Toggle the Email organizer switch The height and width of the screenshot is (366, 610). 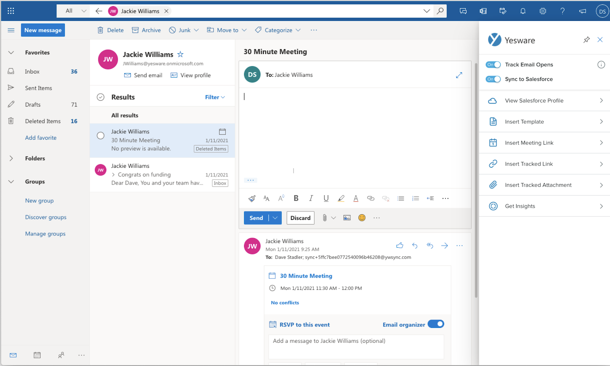(436, 324)
